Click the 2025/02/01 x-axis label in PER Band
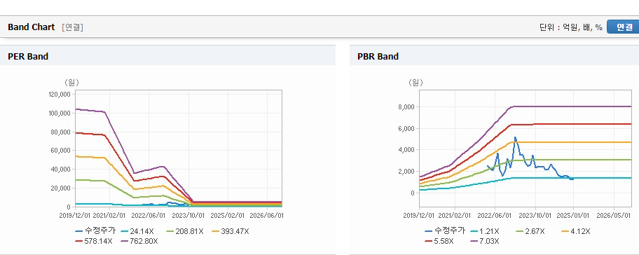The image size is (639, 255). tap(228, 215)
